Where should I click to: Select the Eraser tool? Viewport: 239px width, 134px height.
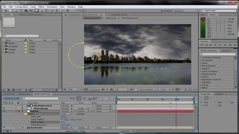61,11
